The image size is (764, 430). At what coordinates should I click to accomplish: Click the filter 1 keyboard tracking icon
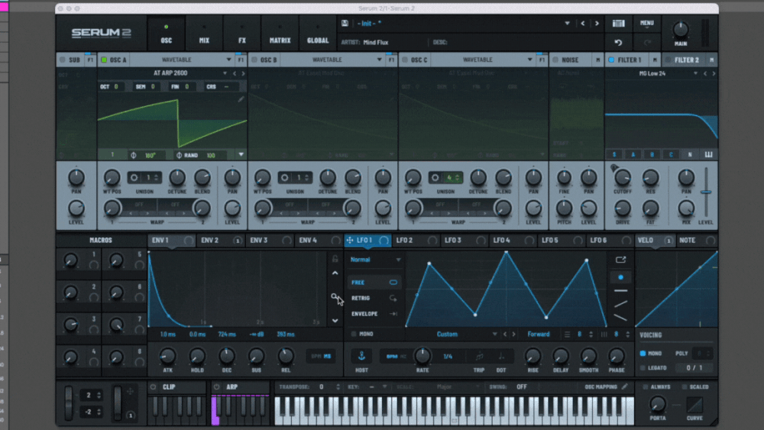click(708, 154)
